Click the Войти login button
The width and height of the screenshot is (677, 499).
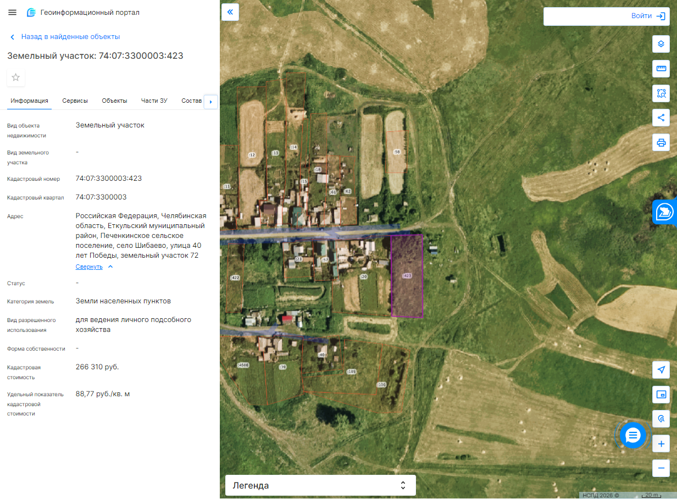(x=607, y=16)
